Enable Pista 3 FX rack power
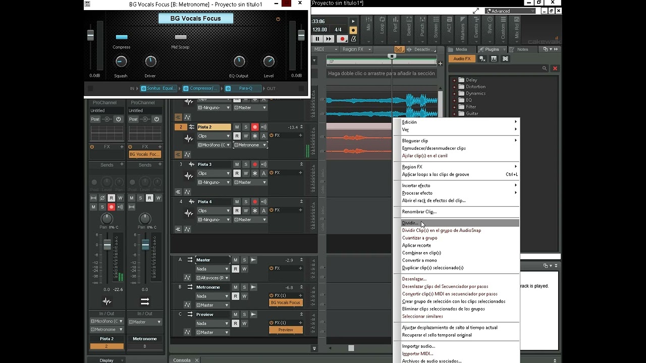 coord(272,172)
